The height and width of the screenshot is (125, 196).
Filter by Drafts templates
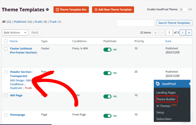[x=39, y=22]
